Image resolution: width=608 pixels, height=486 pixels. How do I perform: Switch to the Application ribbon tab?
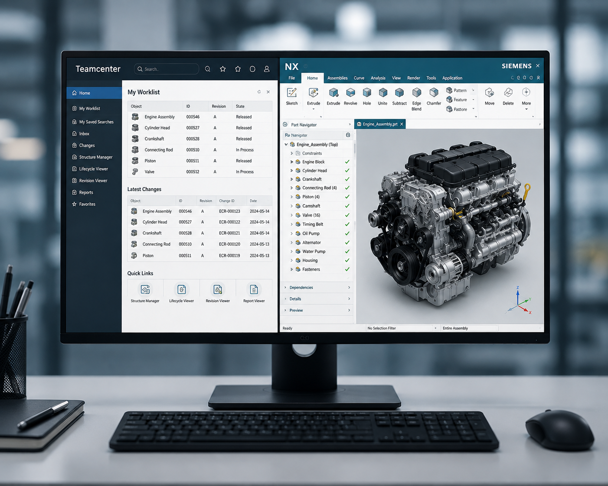(452, 78)
